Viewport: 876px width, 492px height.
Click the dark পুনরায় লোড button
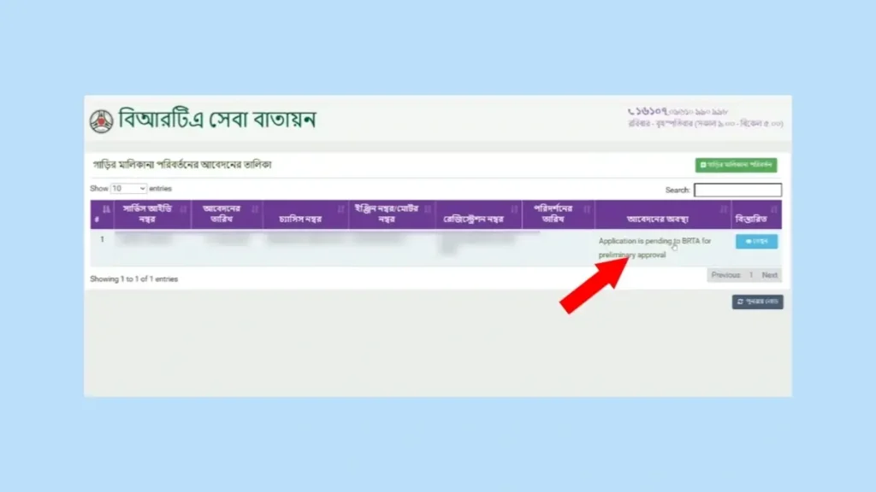point(757,302)
